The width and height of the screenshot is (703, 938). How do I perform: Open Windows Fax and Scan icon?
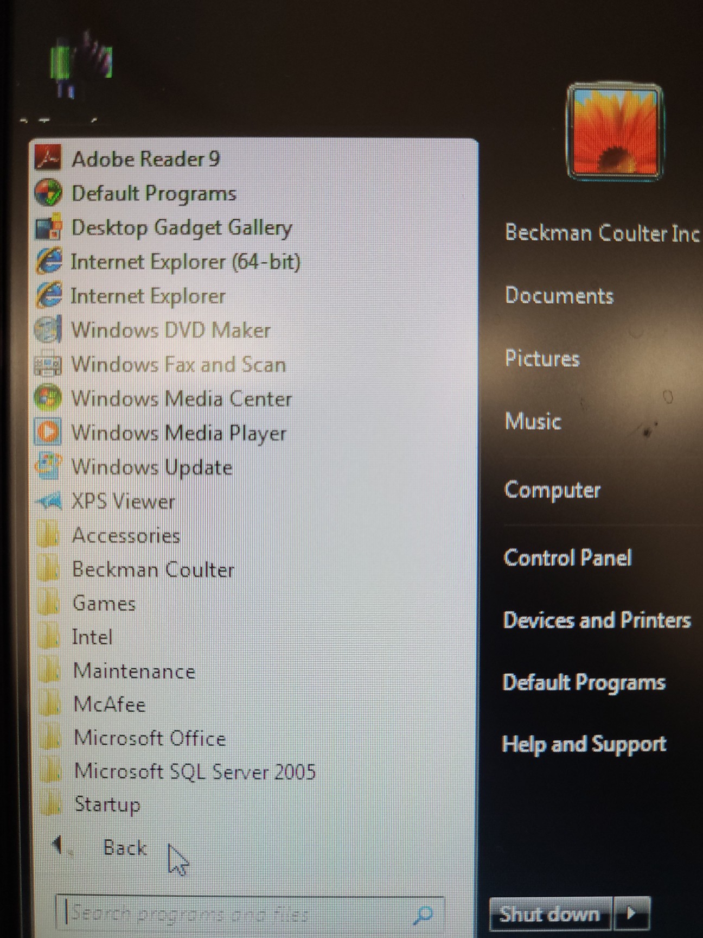48,364
